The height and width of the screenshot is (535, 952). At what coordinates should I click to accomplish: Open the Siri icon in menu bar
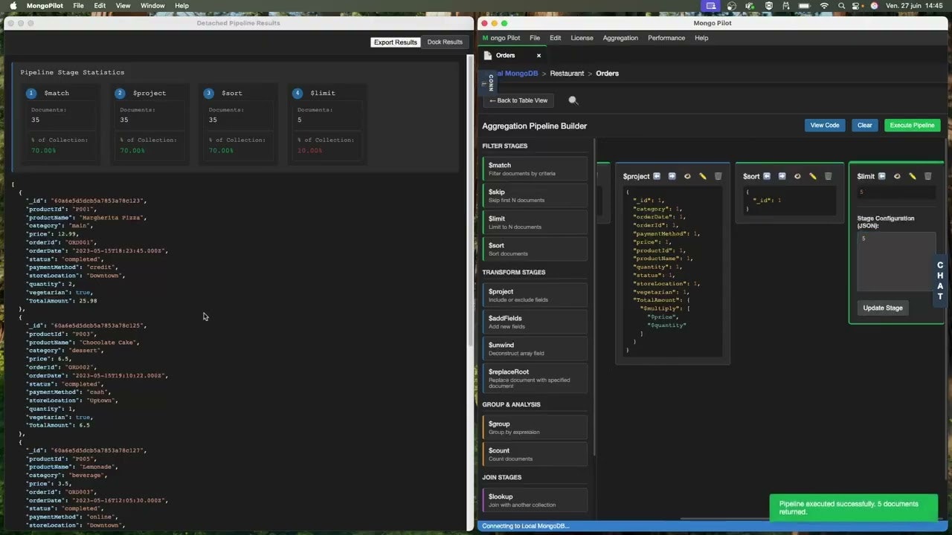pyautogui.click(x=874, y=6)
